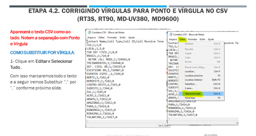Choose Recortar in the Editar menu
This screenshot has width=256, height=136.
tap(201, 49)
